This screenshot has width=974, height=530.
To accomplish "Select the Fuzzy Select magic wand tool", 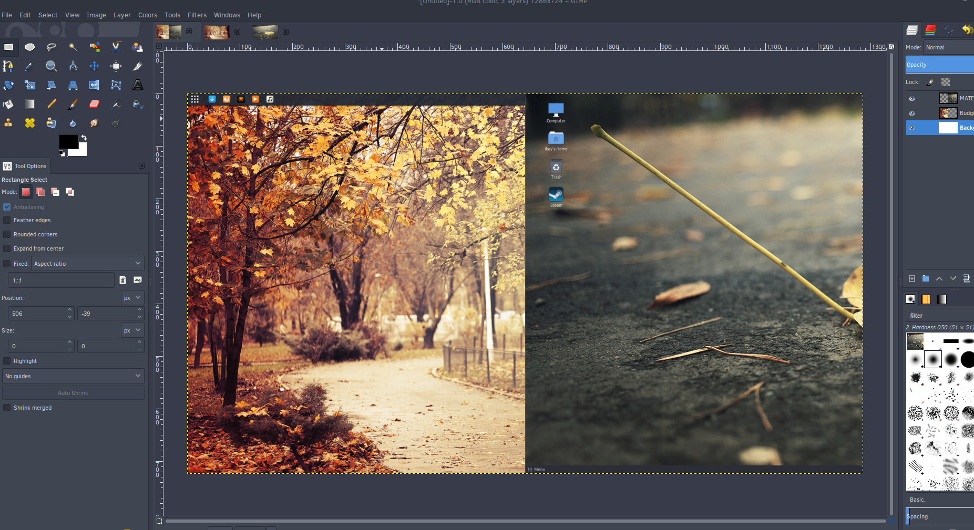I will pos(73,47).
